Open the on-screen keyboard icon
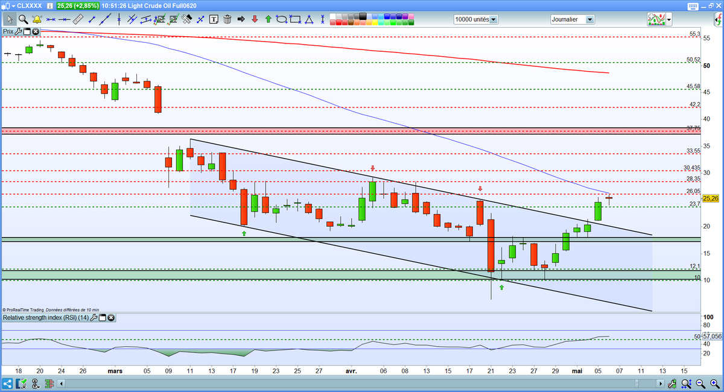This screenshot has height=392, width=724. pos(693,7)
